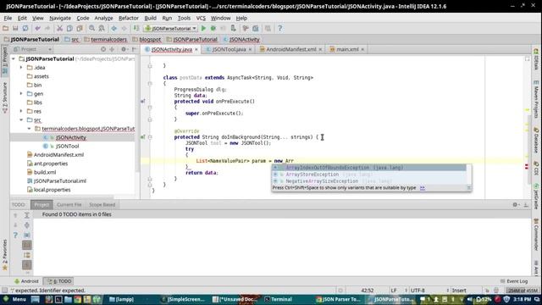
Task: Toggle tool window bars via bottom-left corner icon
Action: [x=4, y=291]
